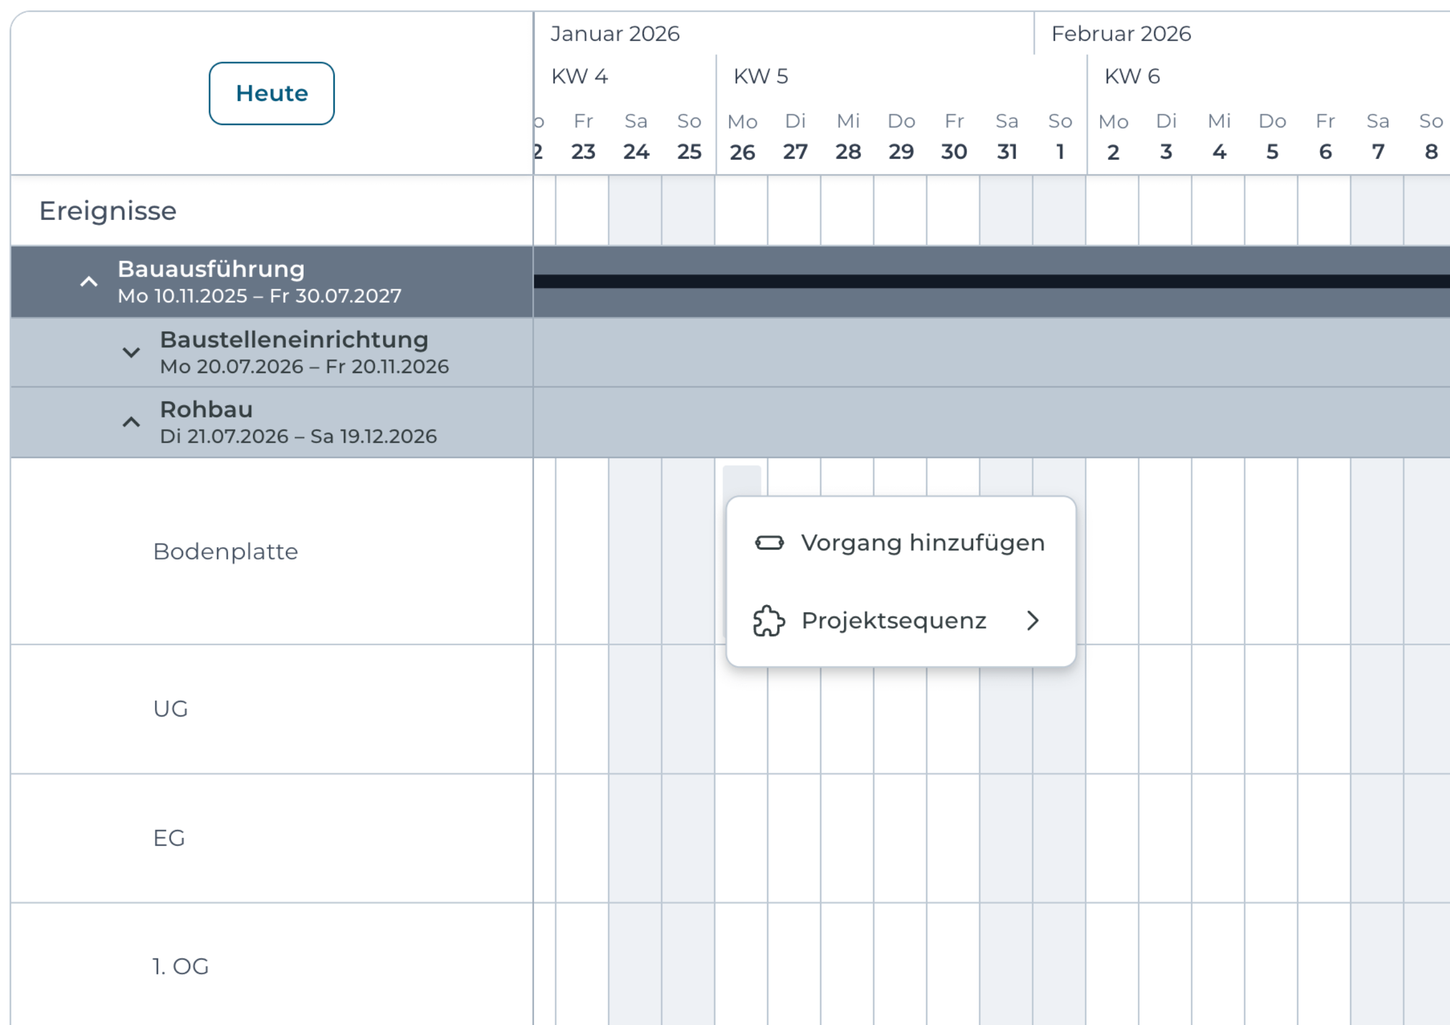Click the Vorgang hinzufügen bar icon

click(770, 543)
